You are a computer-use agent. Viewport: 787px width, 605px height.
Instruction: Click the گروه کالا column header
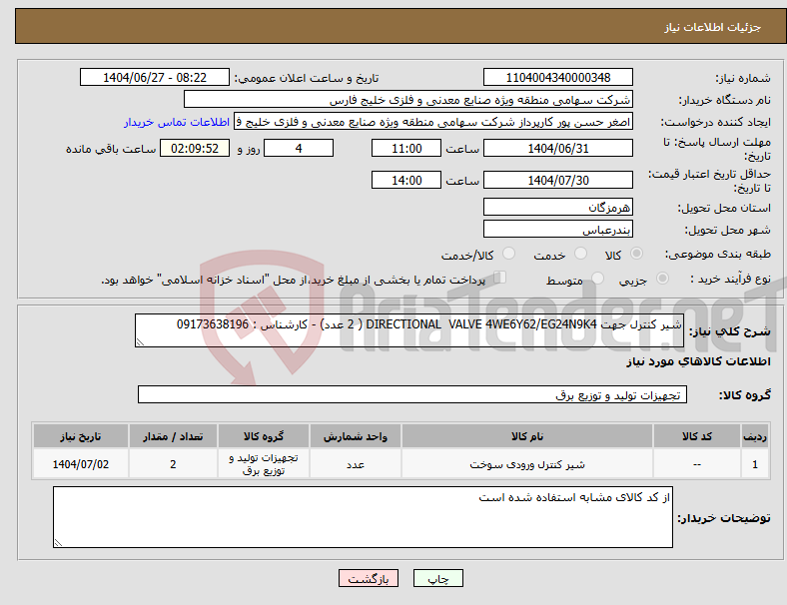(x=264, y=436)
